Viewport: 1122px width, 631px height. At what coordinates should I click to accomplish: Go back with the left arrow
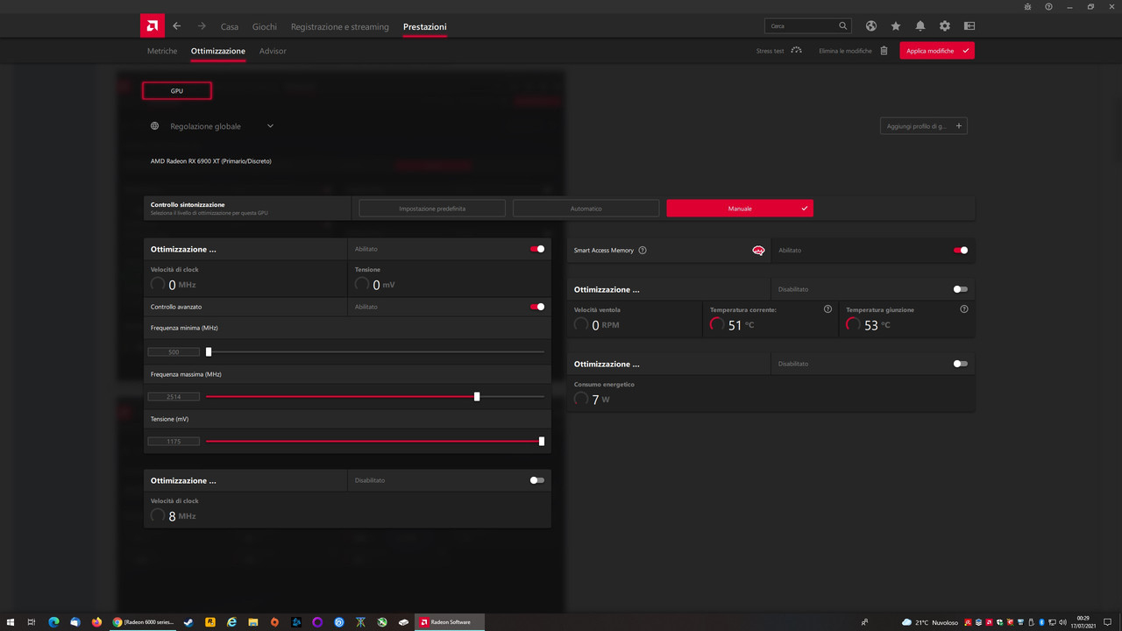tap(177, 26)
